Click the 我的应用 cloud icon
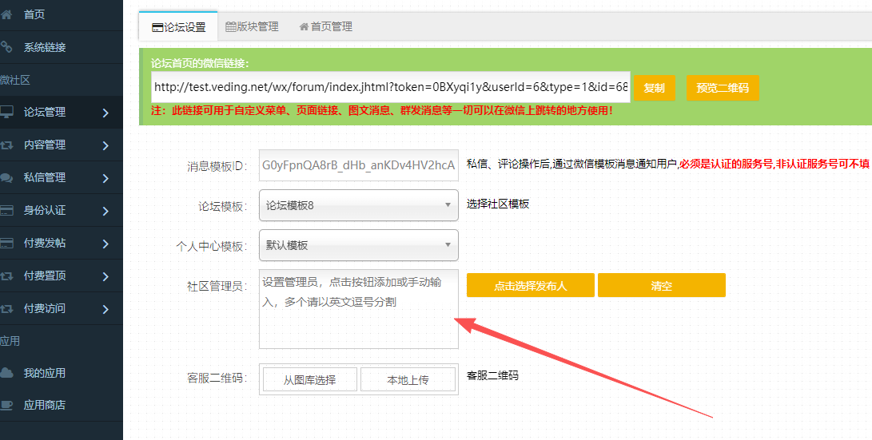 (7, 373)
